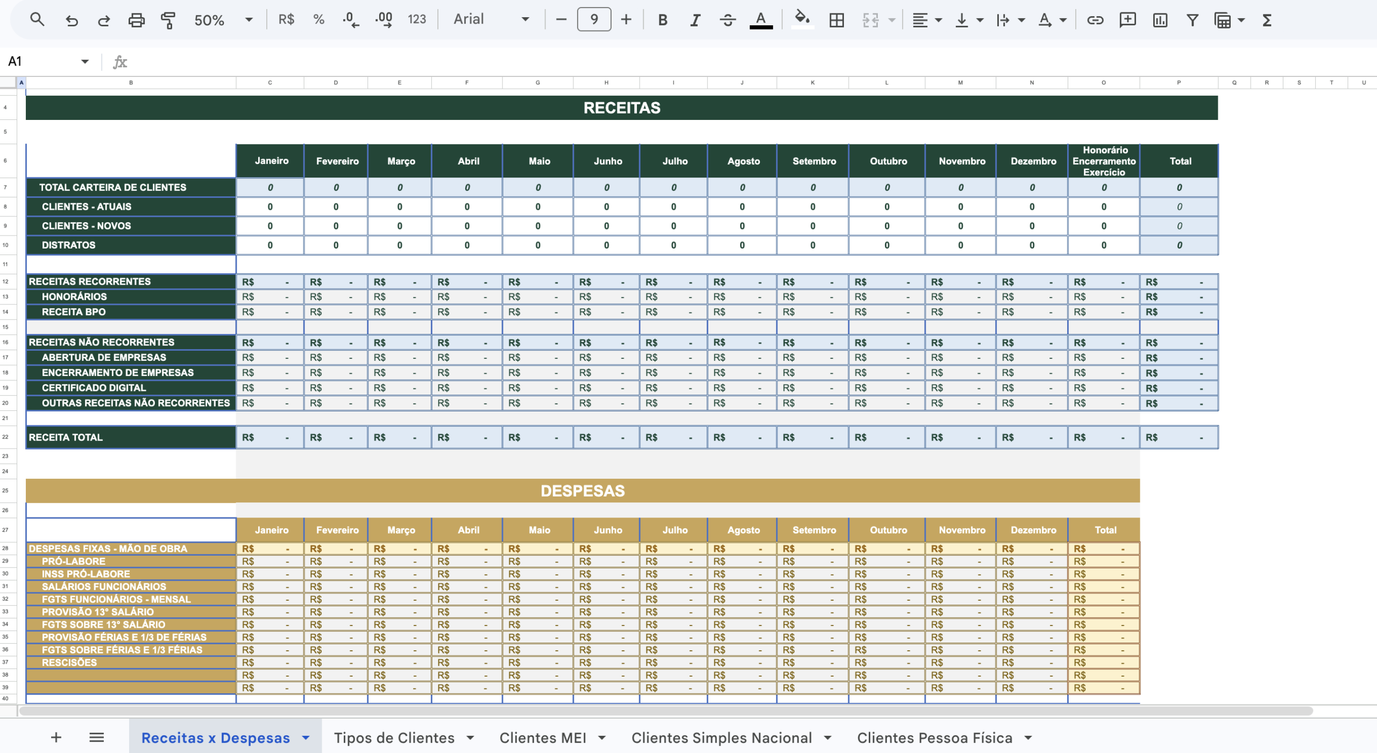Image resolution: width=1377 pixels, height=753 pixels.
Task: Print the spreadsheet
Action: pyautogui.click(x=137, y=20)
